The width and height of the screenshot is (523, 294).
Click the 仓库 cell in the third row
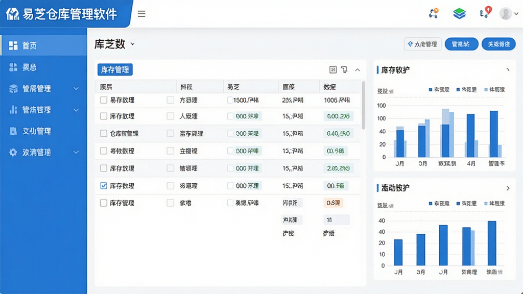pos(124,133)
